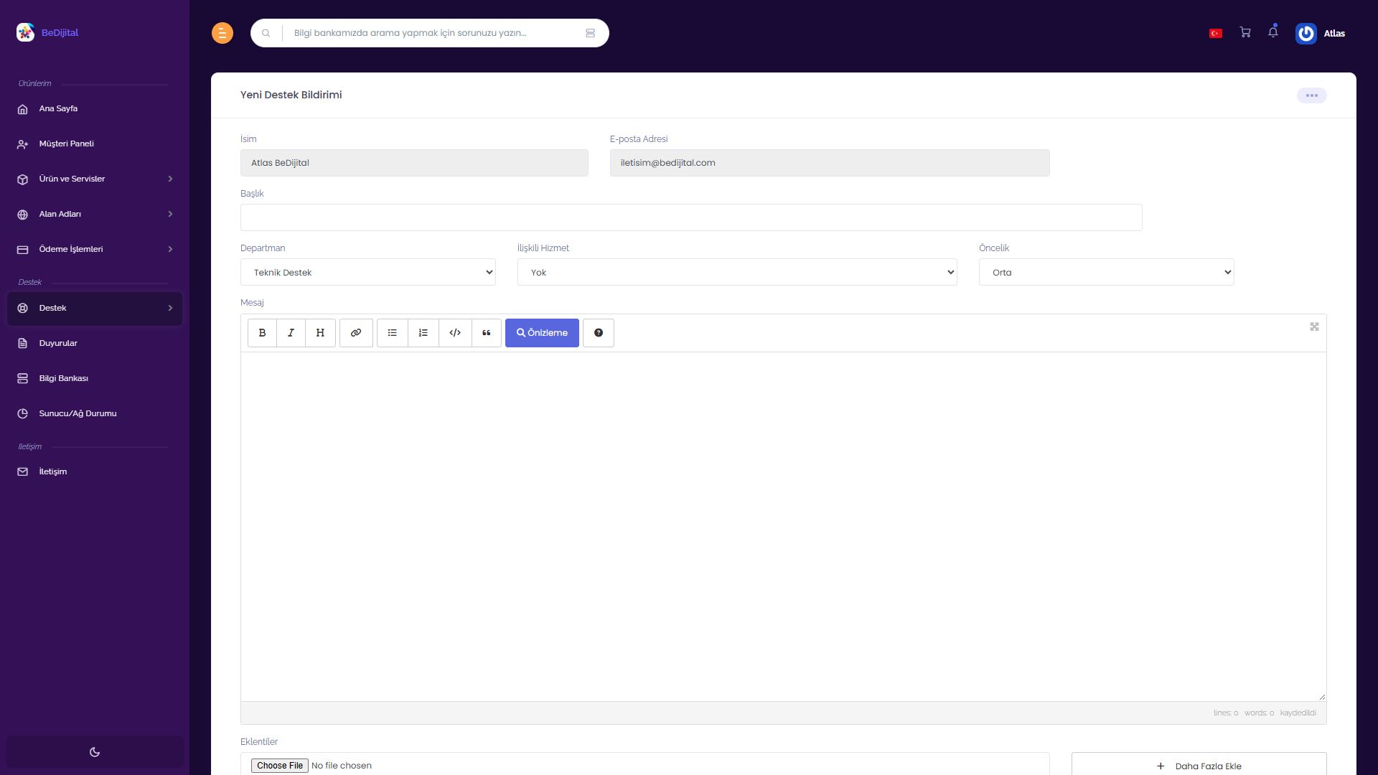Click the BeDijital logo
This screenshot has height=775, width=1378.
click(x=47, y=32)
